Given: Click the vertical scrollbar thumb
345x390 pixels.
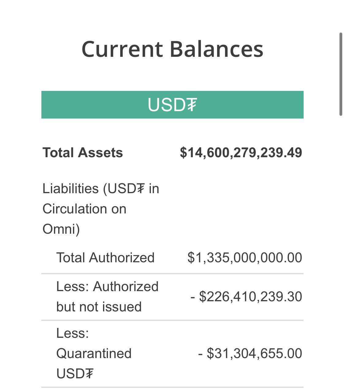Looking at the screenshot, I should pyautogui.click(x=341, y=74).
